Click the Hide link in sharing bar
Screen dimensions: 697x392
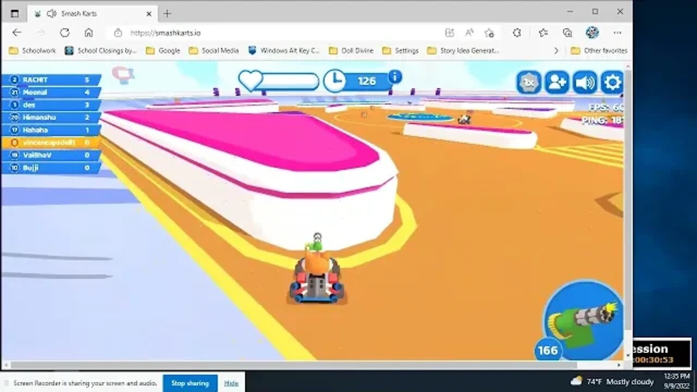pyautogui.click(x=231, y=383)
